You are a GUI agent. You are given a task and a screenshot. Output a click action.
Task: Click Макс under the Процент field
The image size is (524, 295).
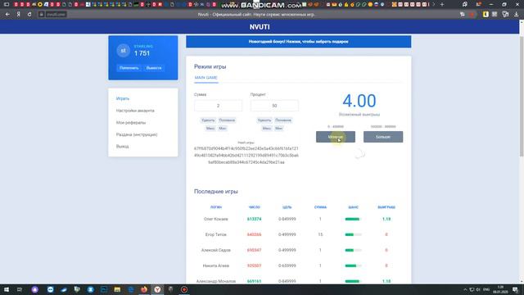pyautogui.click(x=267, y=129)
